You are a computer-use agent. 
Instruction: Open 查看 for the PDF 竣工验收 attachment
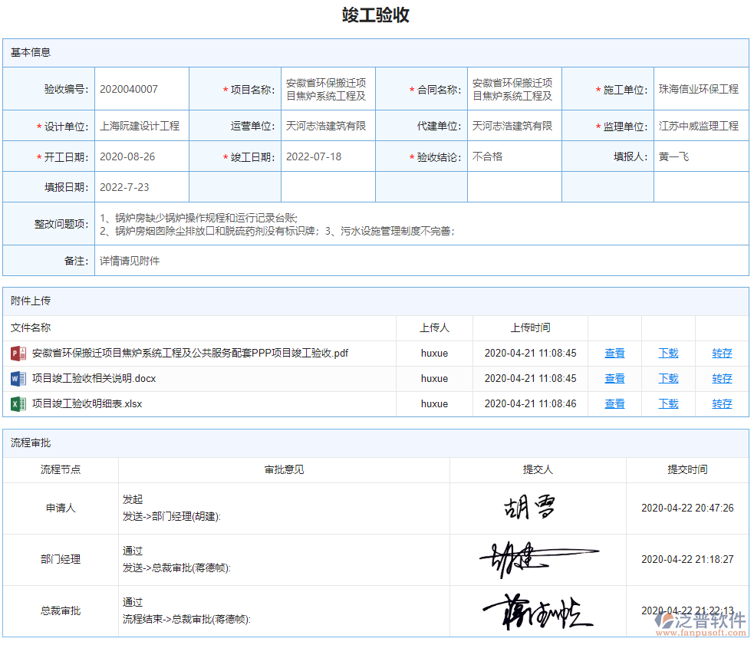[x=614, y=353]
